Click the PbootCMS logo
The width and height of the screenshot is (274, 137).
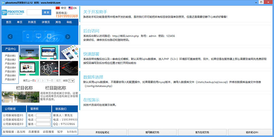tap(13, 13)
